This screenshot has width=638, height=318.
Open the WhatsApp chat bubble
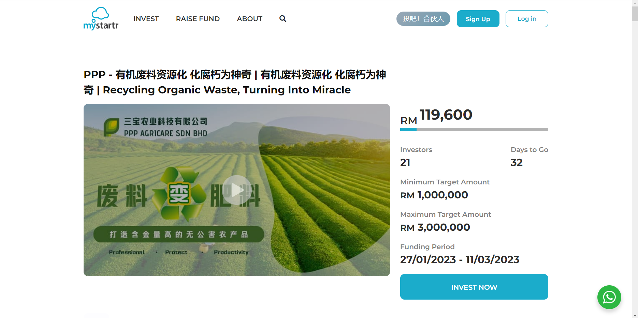pyautogui.click(x=609, y=297)
